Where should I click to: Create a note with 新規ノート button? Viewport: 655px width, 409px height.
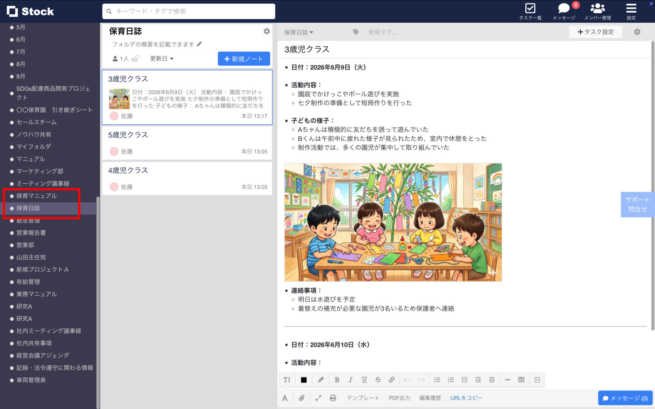point(244,59)
